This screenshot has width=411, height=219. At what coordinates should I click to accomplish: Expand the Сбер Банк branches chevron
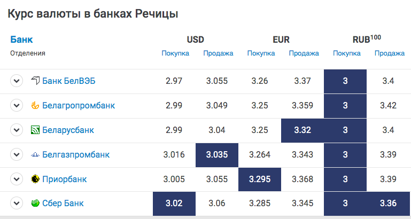point(17,203)
